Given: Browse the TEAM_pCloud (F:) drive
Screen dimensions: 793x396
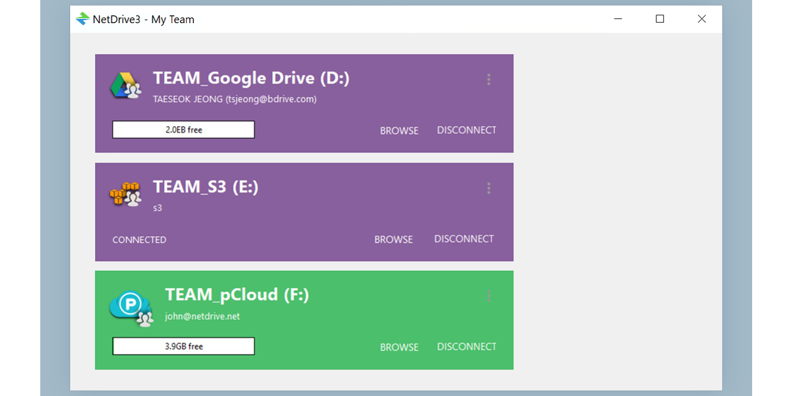Looking at the screenshot, I should click(399, 347).
